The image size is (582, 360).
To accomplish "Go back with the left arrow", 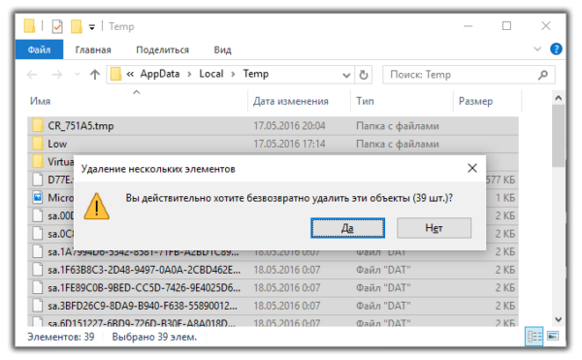I will [x=32, y=75].
